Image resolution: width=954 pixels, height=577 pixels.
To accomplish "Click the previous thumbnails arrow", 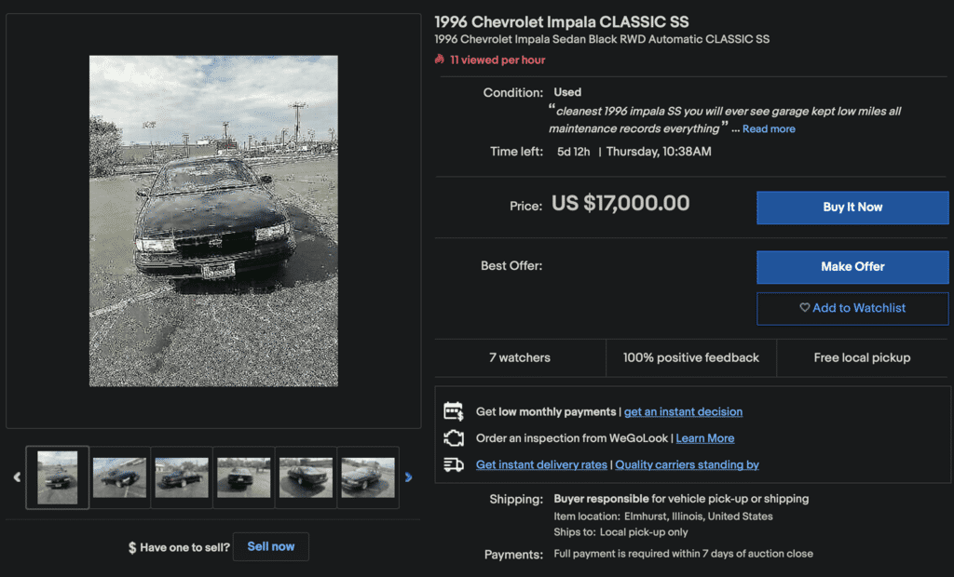I will [x=17, y=477].
